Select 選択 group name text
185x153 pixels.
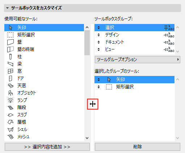tap(110, 28)
